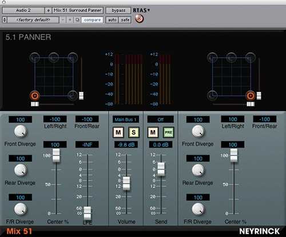286x237 pixels.
Task: Open the factory default preset menu
Action: point(33,20)
